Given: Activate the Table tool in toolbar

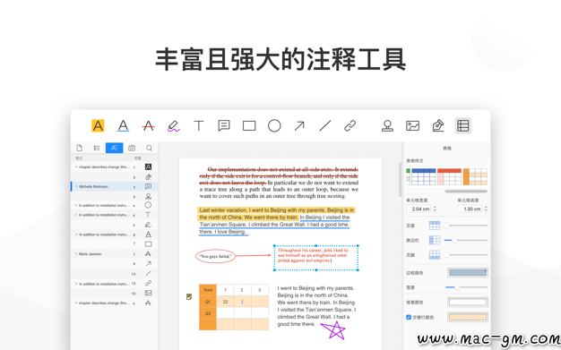Looking at the screenshot, I should tap(463, 126).
